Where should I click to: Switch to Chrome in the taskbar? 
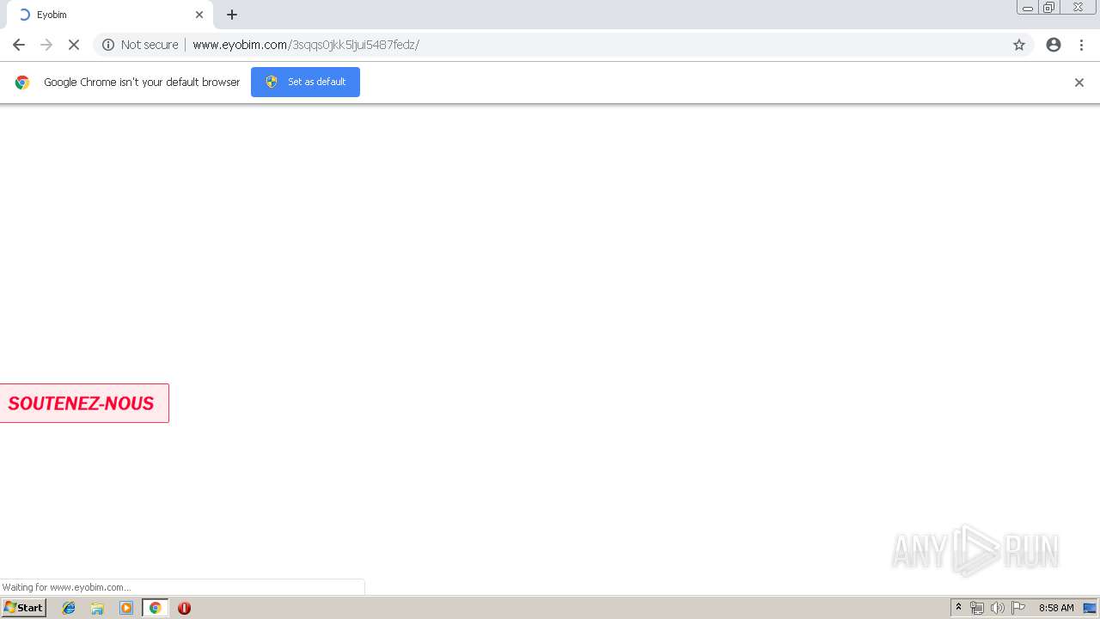(156, 608)
